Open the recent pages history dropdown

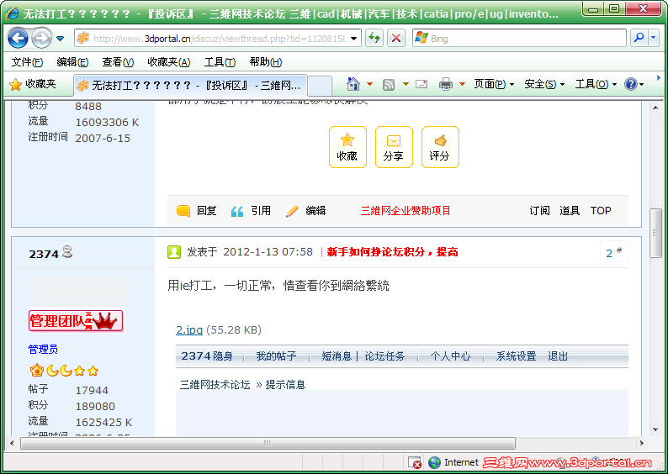pyautogui.click(x=60, y=39)
